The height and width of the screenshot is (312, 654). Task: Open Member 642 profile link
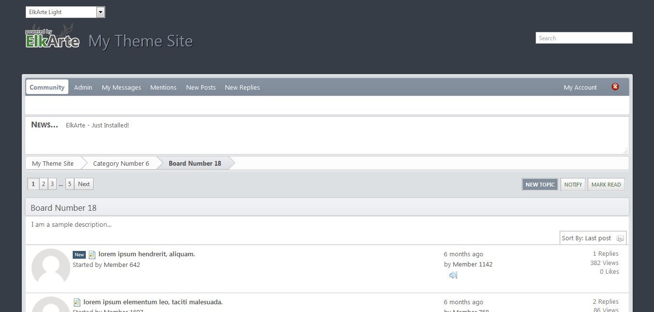121,265
